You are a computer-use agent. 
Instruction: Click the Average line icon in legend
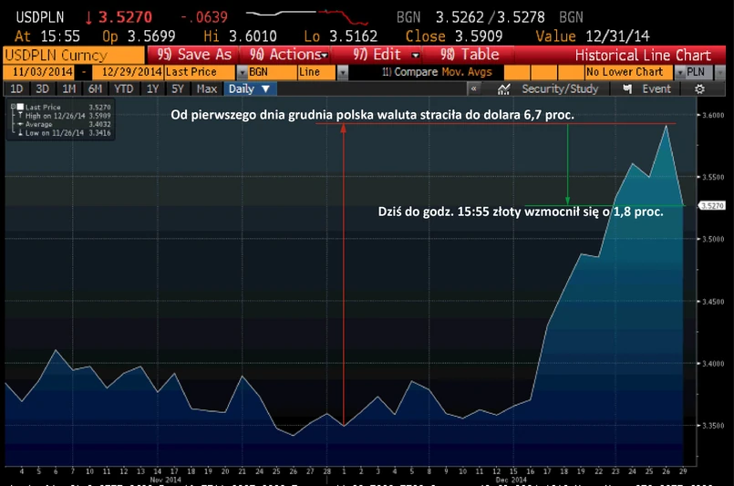pyautogui.click(x=20, y=125)
